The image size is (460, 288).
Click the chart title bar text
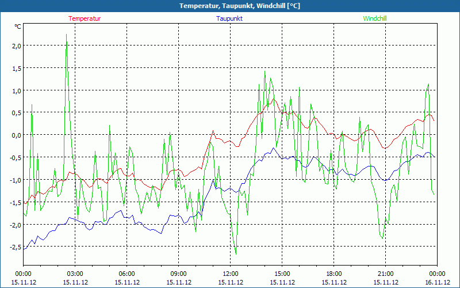[x=230, y=6]
